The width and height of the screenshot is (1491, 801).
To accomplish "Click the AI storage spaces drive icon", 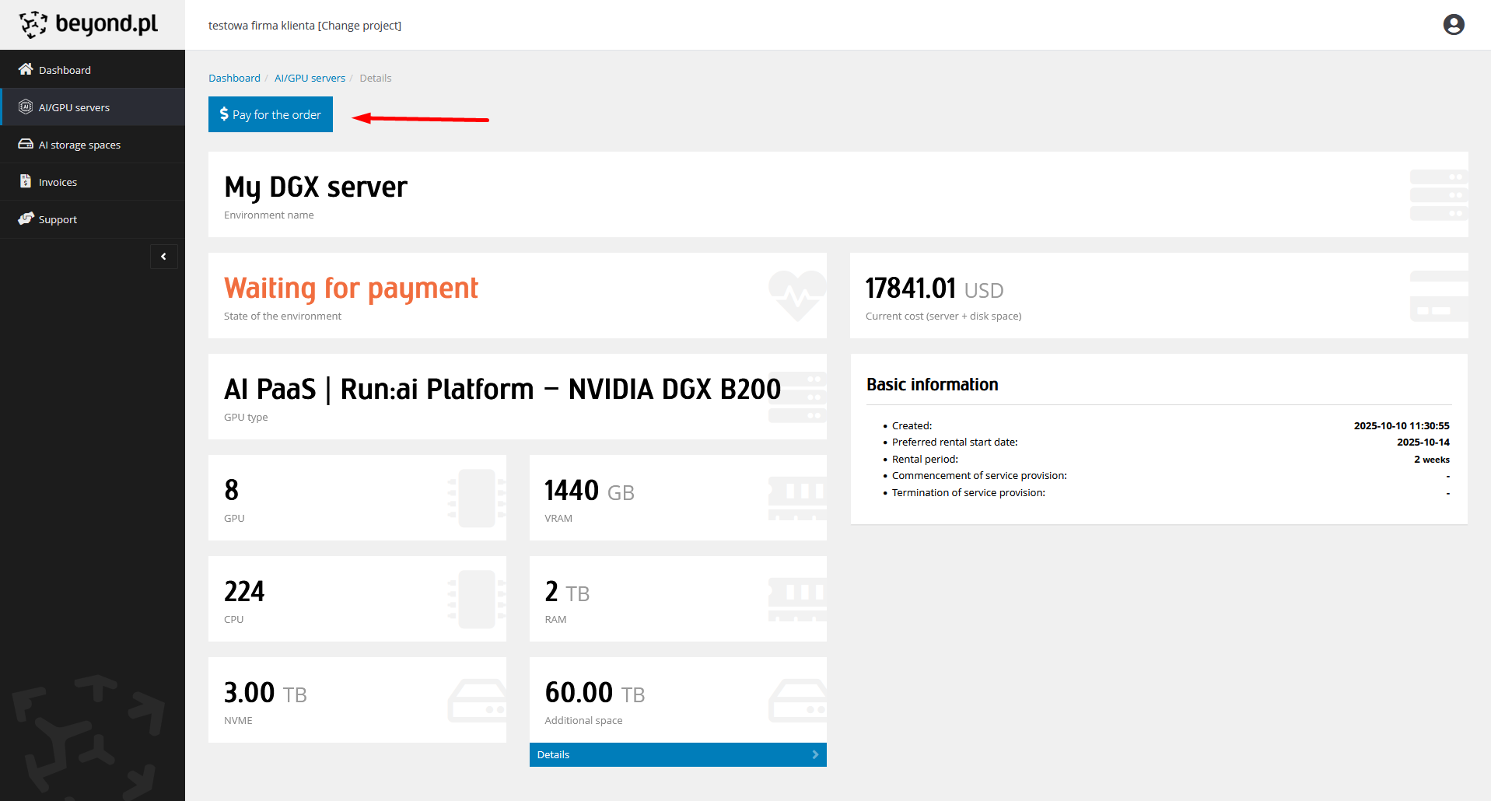I will 26,144.
